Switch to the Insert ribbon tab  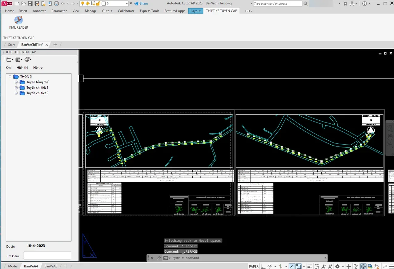point(23,11)
